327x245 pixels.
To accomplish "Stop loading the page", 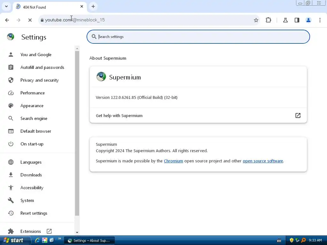I will [x=30, y=20].
